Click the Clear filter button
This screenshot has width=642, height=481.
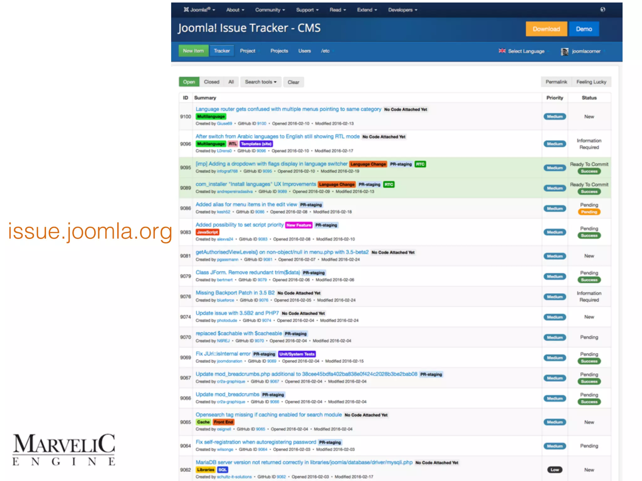(293, 82)
